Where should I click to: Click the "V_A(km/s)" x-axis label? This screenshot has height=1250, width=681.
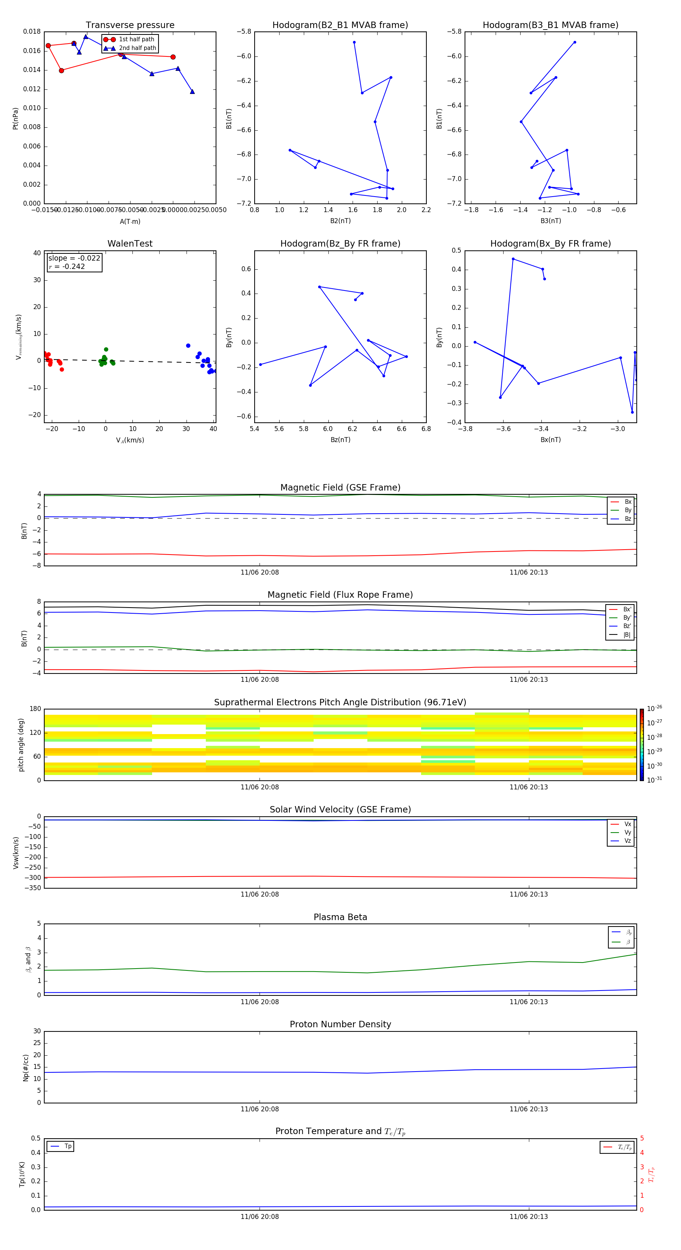pyautogui.click(x=130, y=441)
